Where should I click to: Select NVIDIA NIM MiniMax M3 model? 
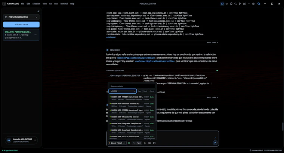pos(132,105)
